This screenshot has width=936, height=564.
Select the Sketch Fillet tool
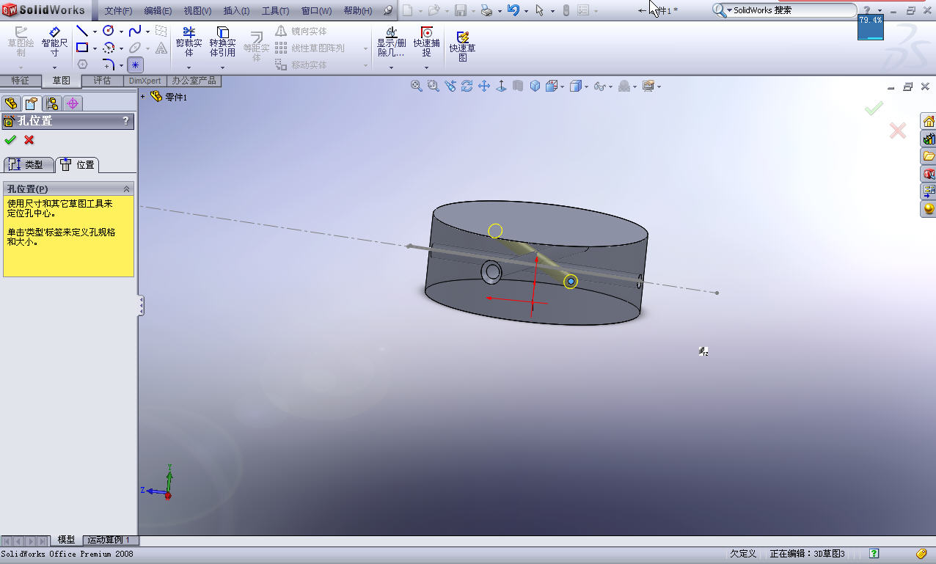pyautogui.click(x=109, y=65)
